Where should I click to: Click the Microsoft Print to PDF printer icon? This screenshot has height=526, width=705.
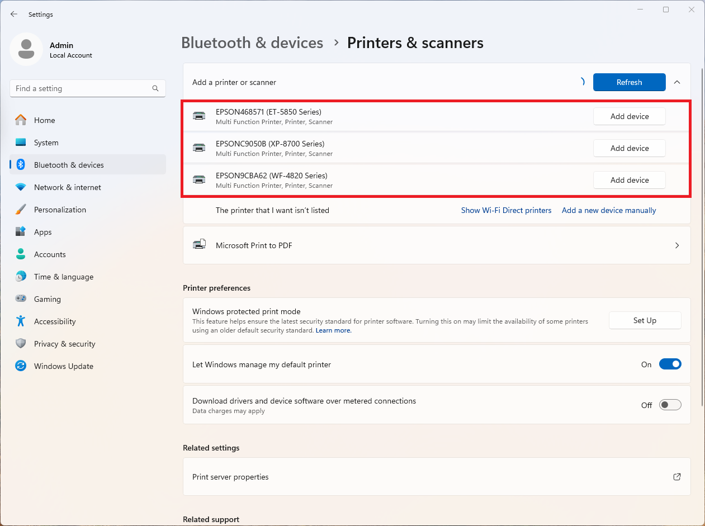[x=199, y=245]
